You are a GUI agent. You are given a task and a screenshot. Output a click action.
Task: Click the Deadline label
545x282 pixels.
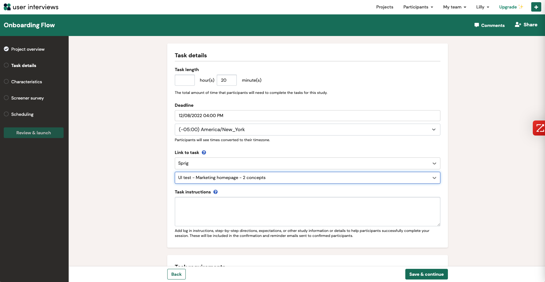[x=184, y=105]
